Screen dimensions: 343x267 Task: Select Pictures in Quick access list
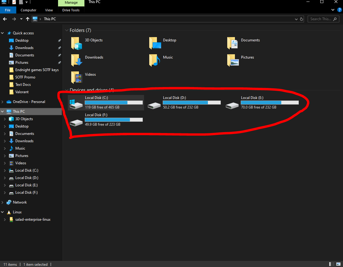click(22, 63)
